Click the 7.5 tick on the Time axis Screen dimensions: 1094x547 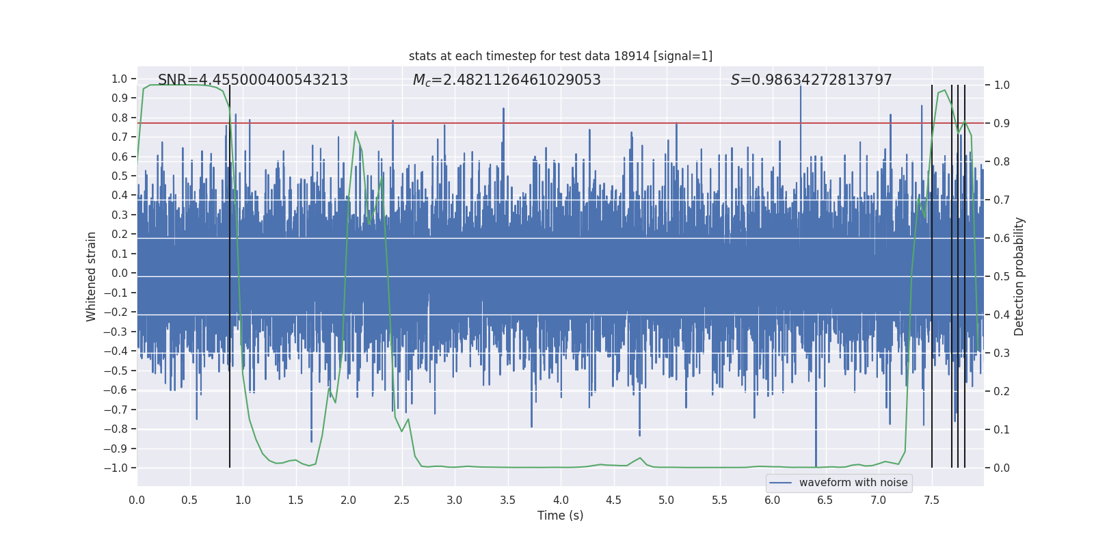click(x=931, y=500)
